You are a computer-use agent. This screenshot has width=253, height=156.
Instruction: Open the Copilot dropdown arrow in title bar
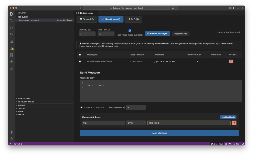tap(177, 8)
